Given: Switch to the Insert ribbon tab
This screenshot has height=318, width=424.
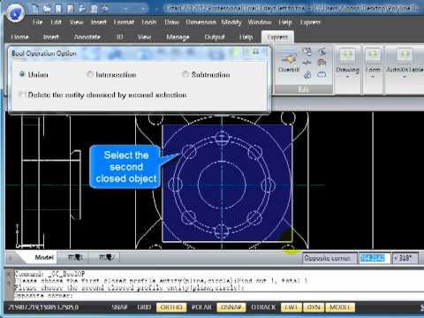Looking at the screenshot, I should coord(50,37).
